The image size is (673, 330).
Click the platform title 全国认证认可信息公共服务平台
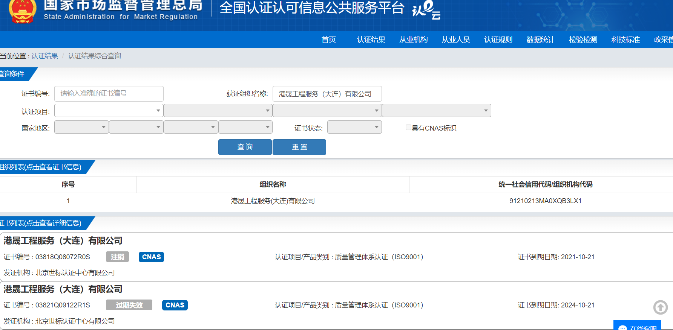click(312, 8)
